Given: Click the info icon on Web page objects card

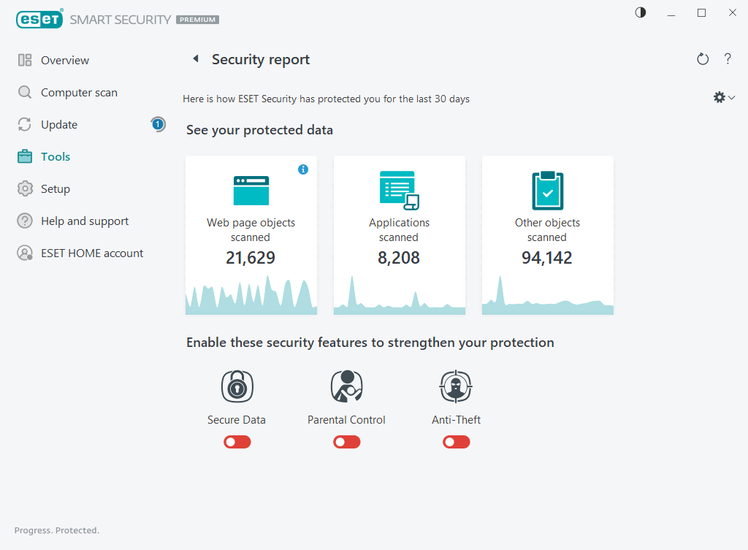Looking at the screenshot, I should coord(303,169).
